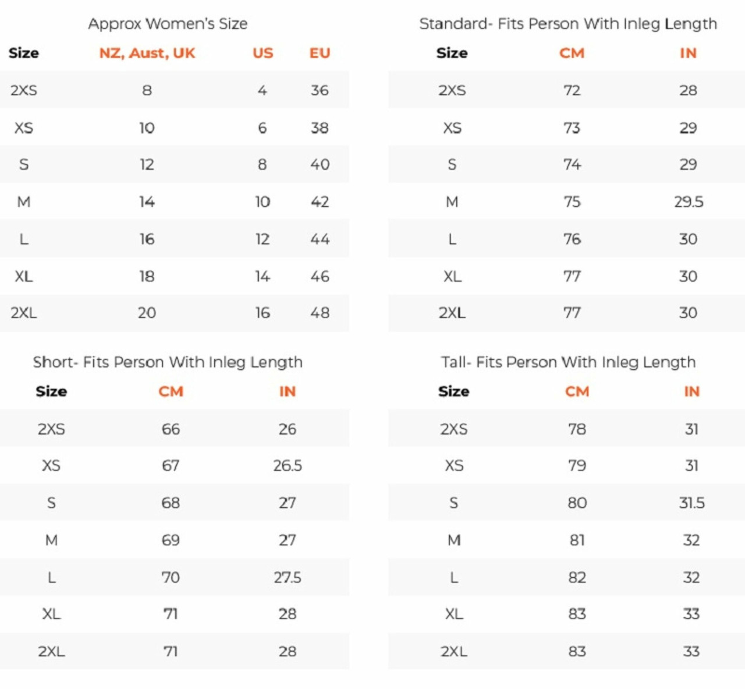Click the orange "EU" column header
745x689 pixels.
pyautogui.click(x=320, y=53)
